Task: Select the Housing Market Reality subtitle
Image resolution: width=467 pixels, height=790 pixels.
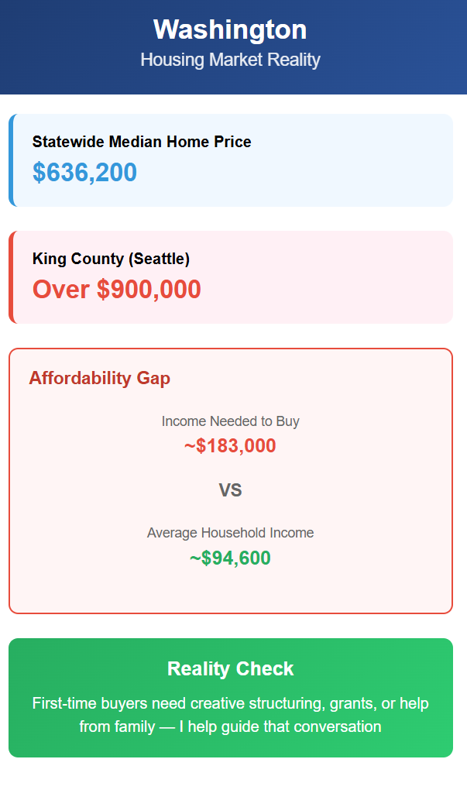Action: pyautogui.click(x=230, y=60)
